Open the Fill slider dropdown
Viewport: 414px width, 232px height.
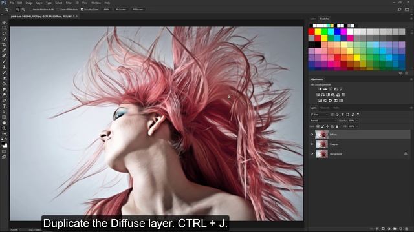(357, 126)
